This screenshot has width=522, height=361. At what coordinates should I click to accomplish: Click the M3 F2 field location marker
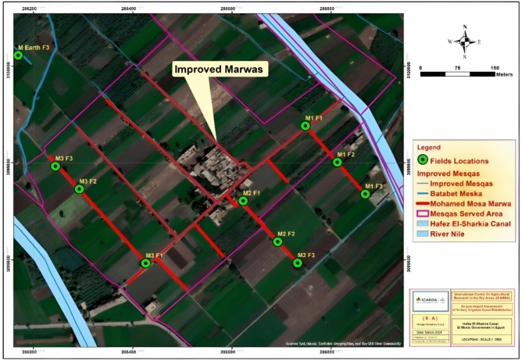pyautogui.click(x=79, y=189)
